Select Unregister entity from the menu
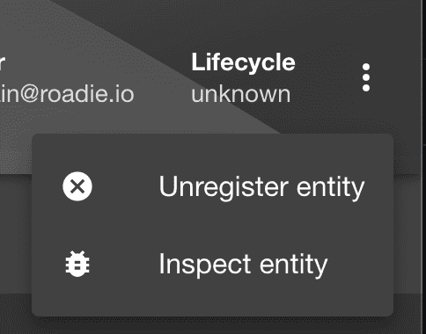426x334 pixels. coord(213,186)
